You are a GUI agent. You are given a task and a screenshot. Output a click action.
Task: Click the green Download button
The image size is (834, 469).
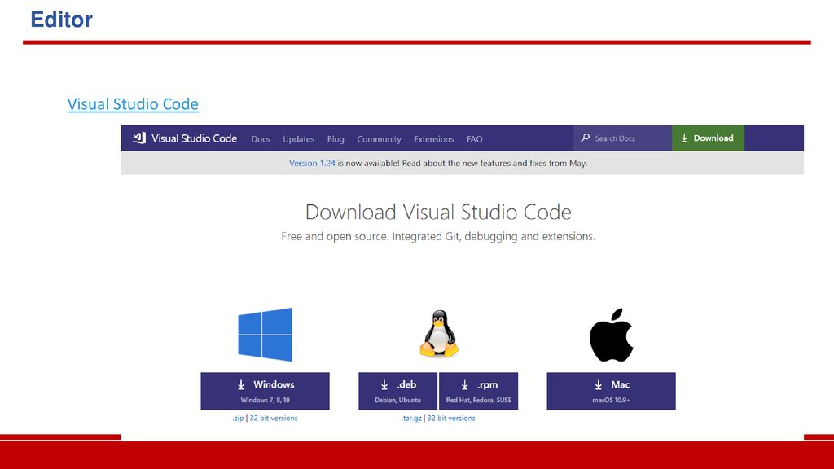(x=708, y=138)
